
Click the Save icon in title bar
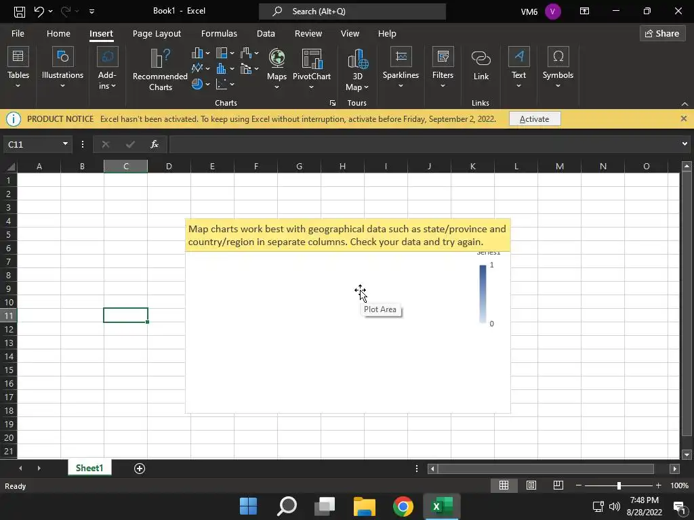point(20,12)
